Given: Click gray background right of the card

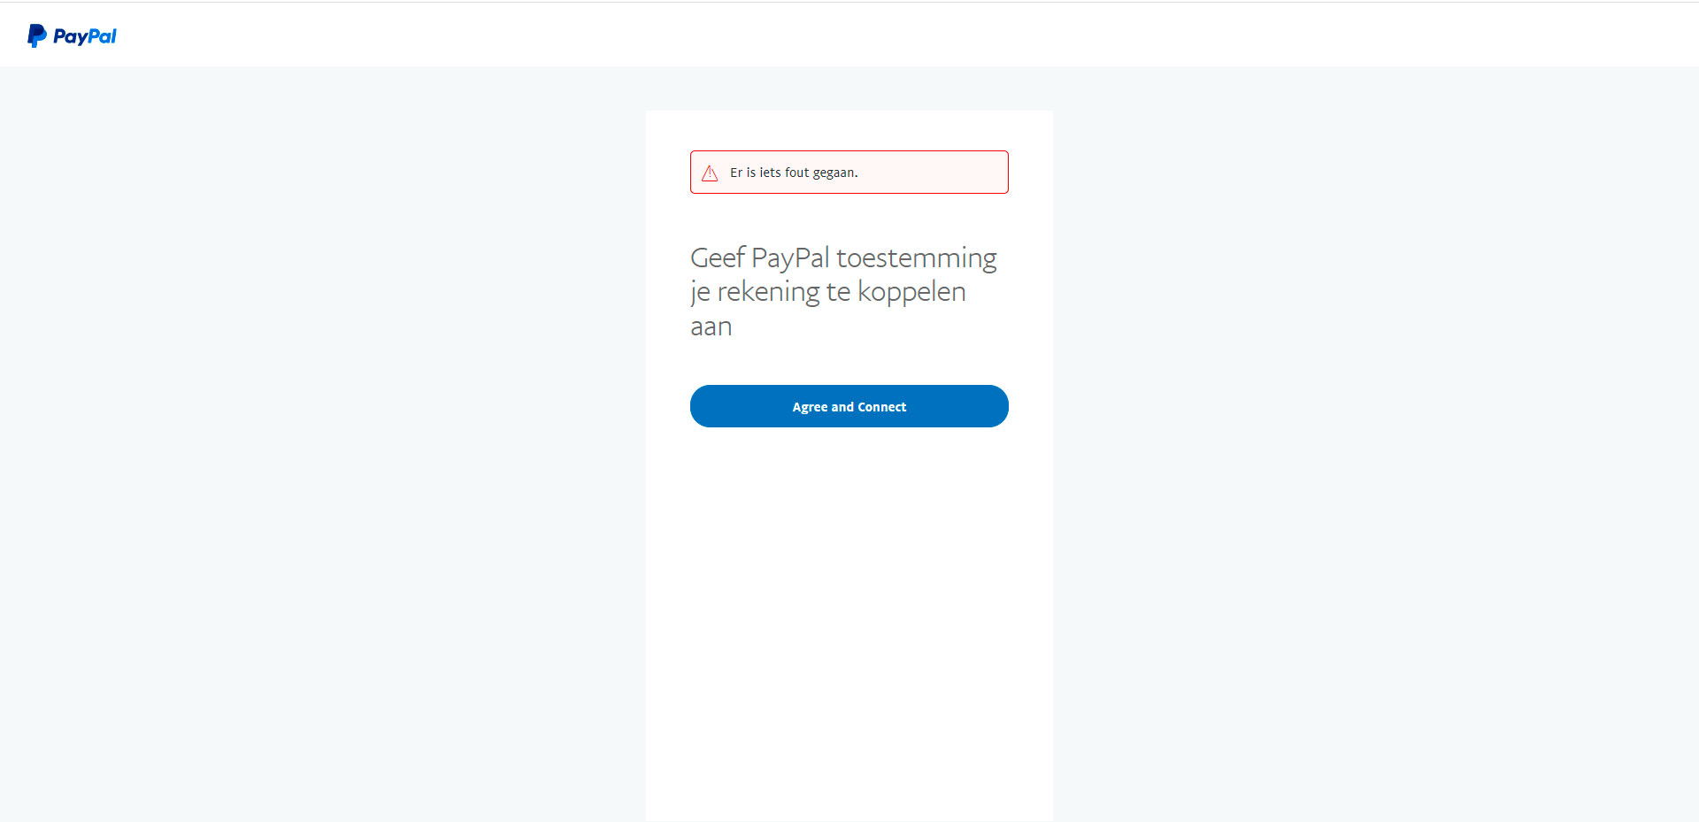Looking at the screenshot, I should tap(1372, 442).
